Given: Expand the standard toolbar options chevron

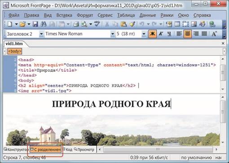Looking at the screenshot, I should [x=224, y=25].
